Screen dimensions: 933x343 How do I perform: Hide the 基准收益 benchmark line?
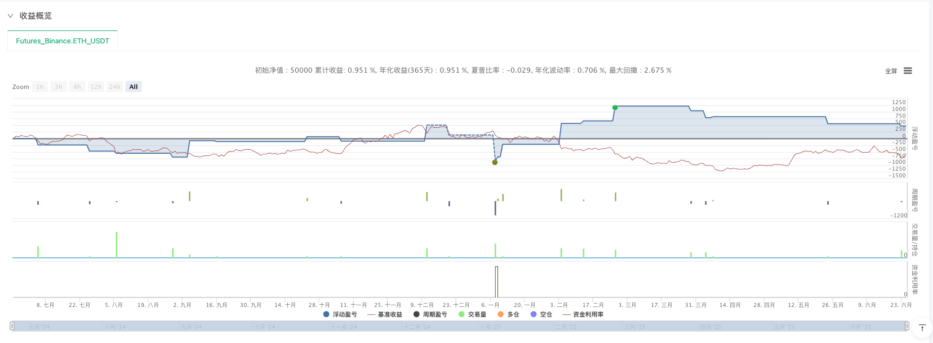(x=385, y=314)
